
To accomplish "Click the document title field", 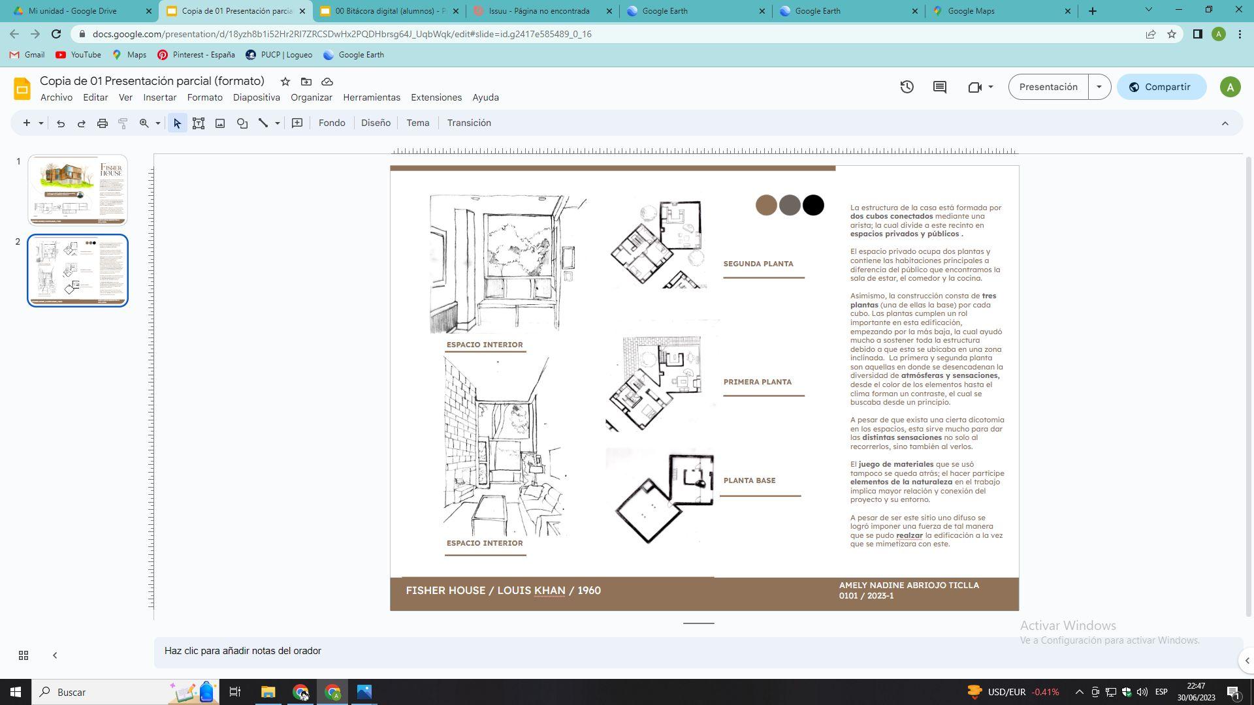I will (x=152, y=82).
